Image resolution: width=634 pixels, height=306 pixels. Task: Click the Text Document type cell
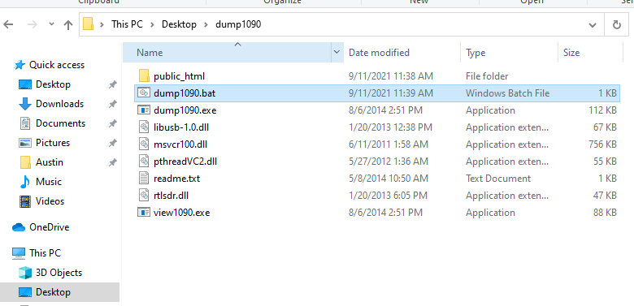(498, 179)
